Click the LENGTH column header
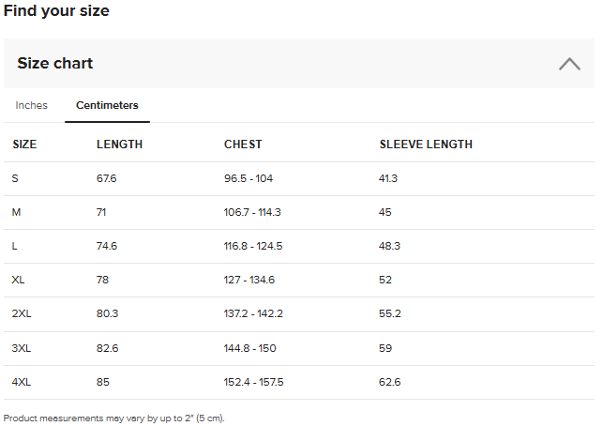 [x=119, y=145]
